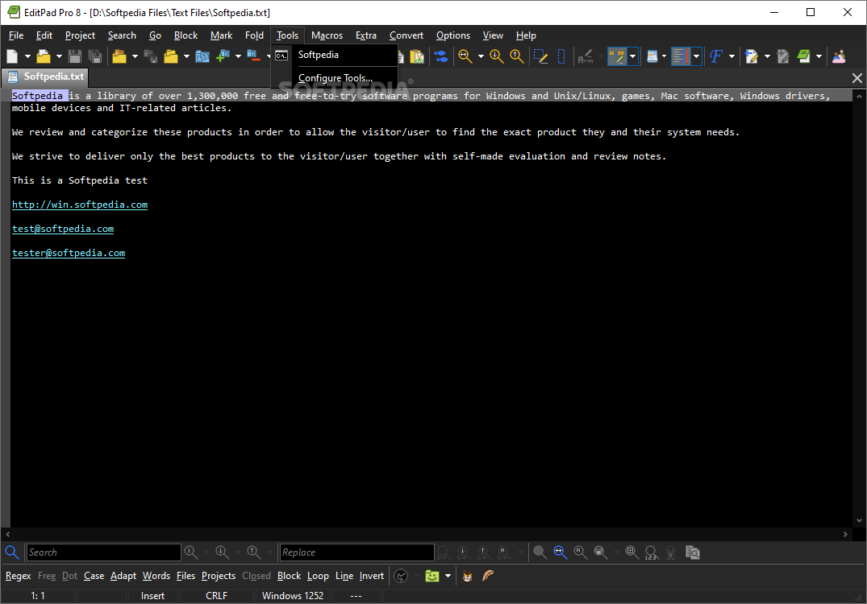The height and width of the screenshot is (604, 867).
Task: Click the blue footprints Go icon
Action: click(440, 56)
